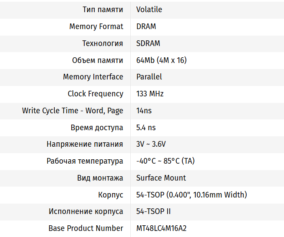Click the 'Clock Frequency' label
The image size is (284, 237).
pyautogui.click(x=95, y=94)
